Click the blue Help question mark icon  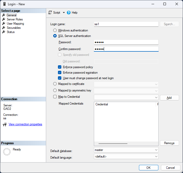(69, 13)
